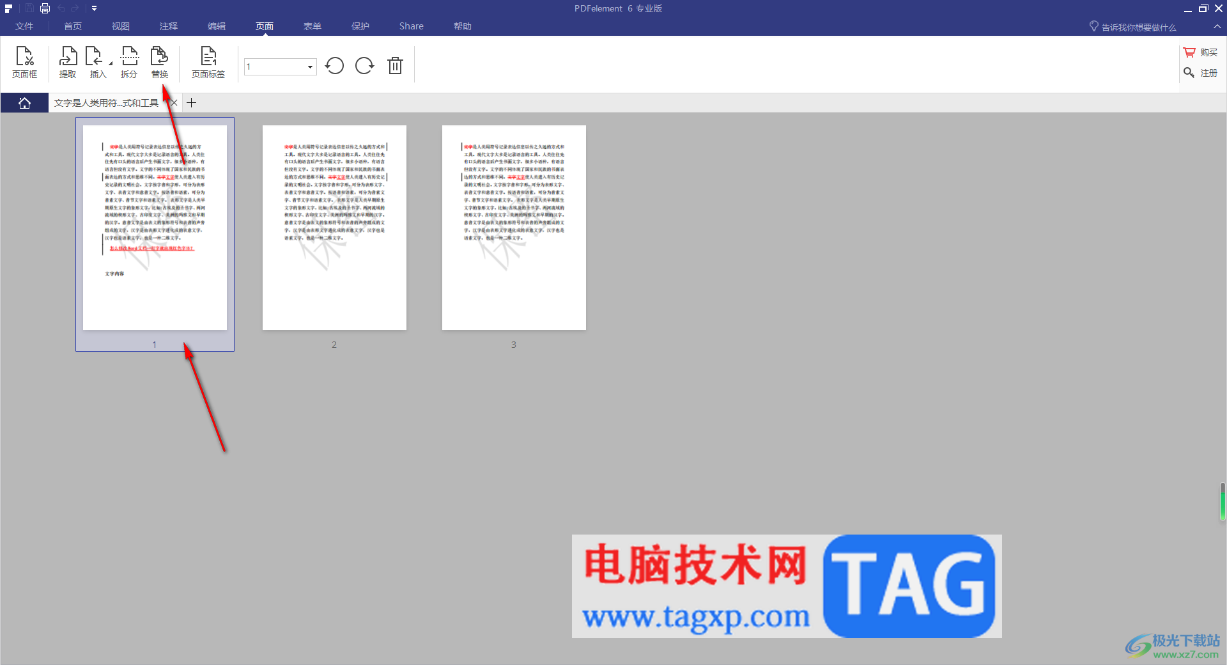Switch to the 编辑 tab
This screenshot has width=1227, height=665.
click(217, 26)
